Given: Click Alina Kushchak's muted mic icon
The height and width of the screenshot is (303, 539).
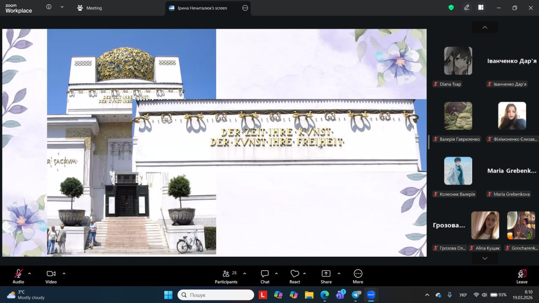Looking at the screenshot, I should 472,248.
